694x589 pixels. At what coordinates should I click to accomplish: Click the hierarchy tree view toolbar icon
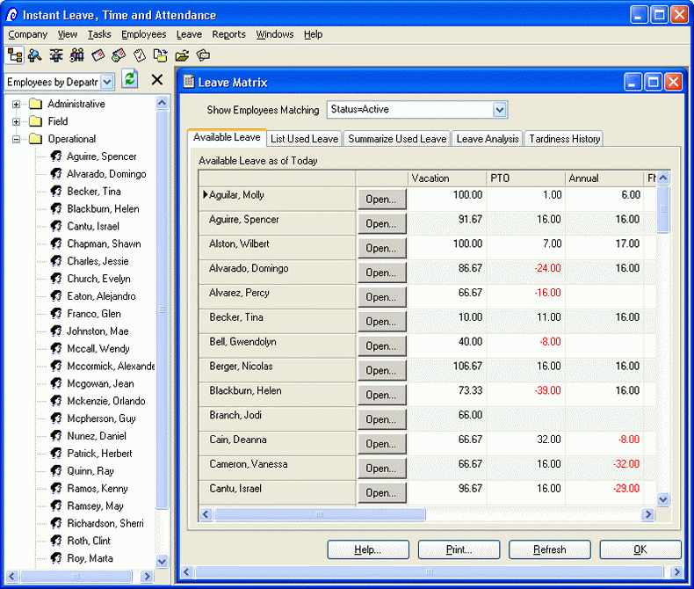click(14, 55)
